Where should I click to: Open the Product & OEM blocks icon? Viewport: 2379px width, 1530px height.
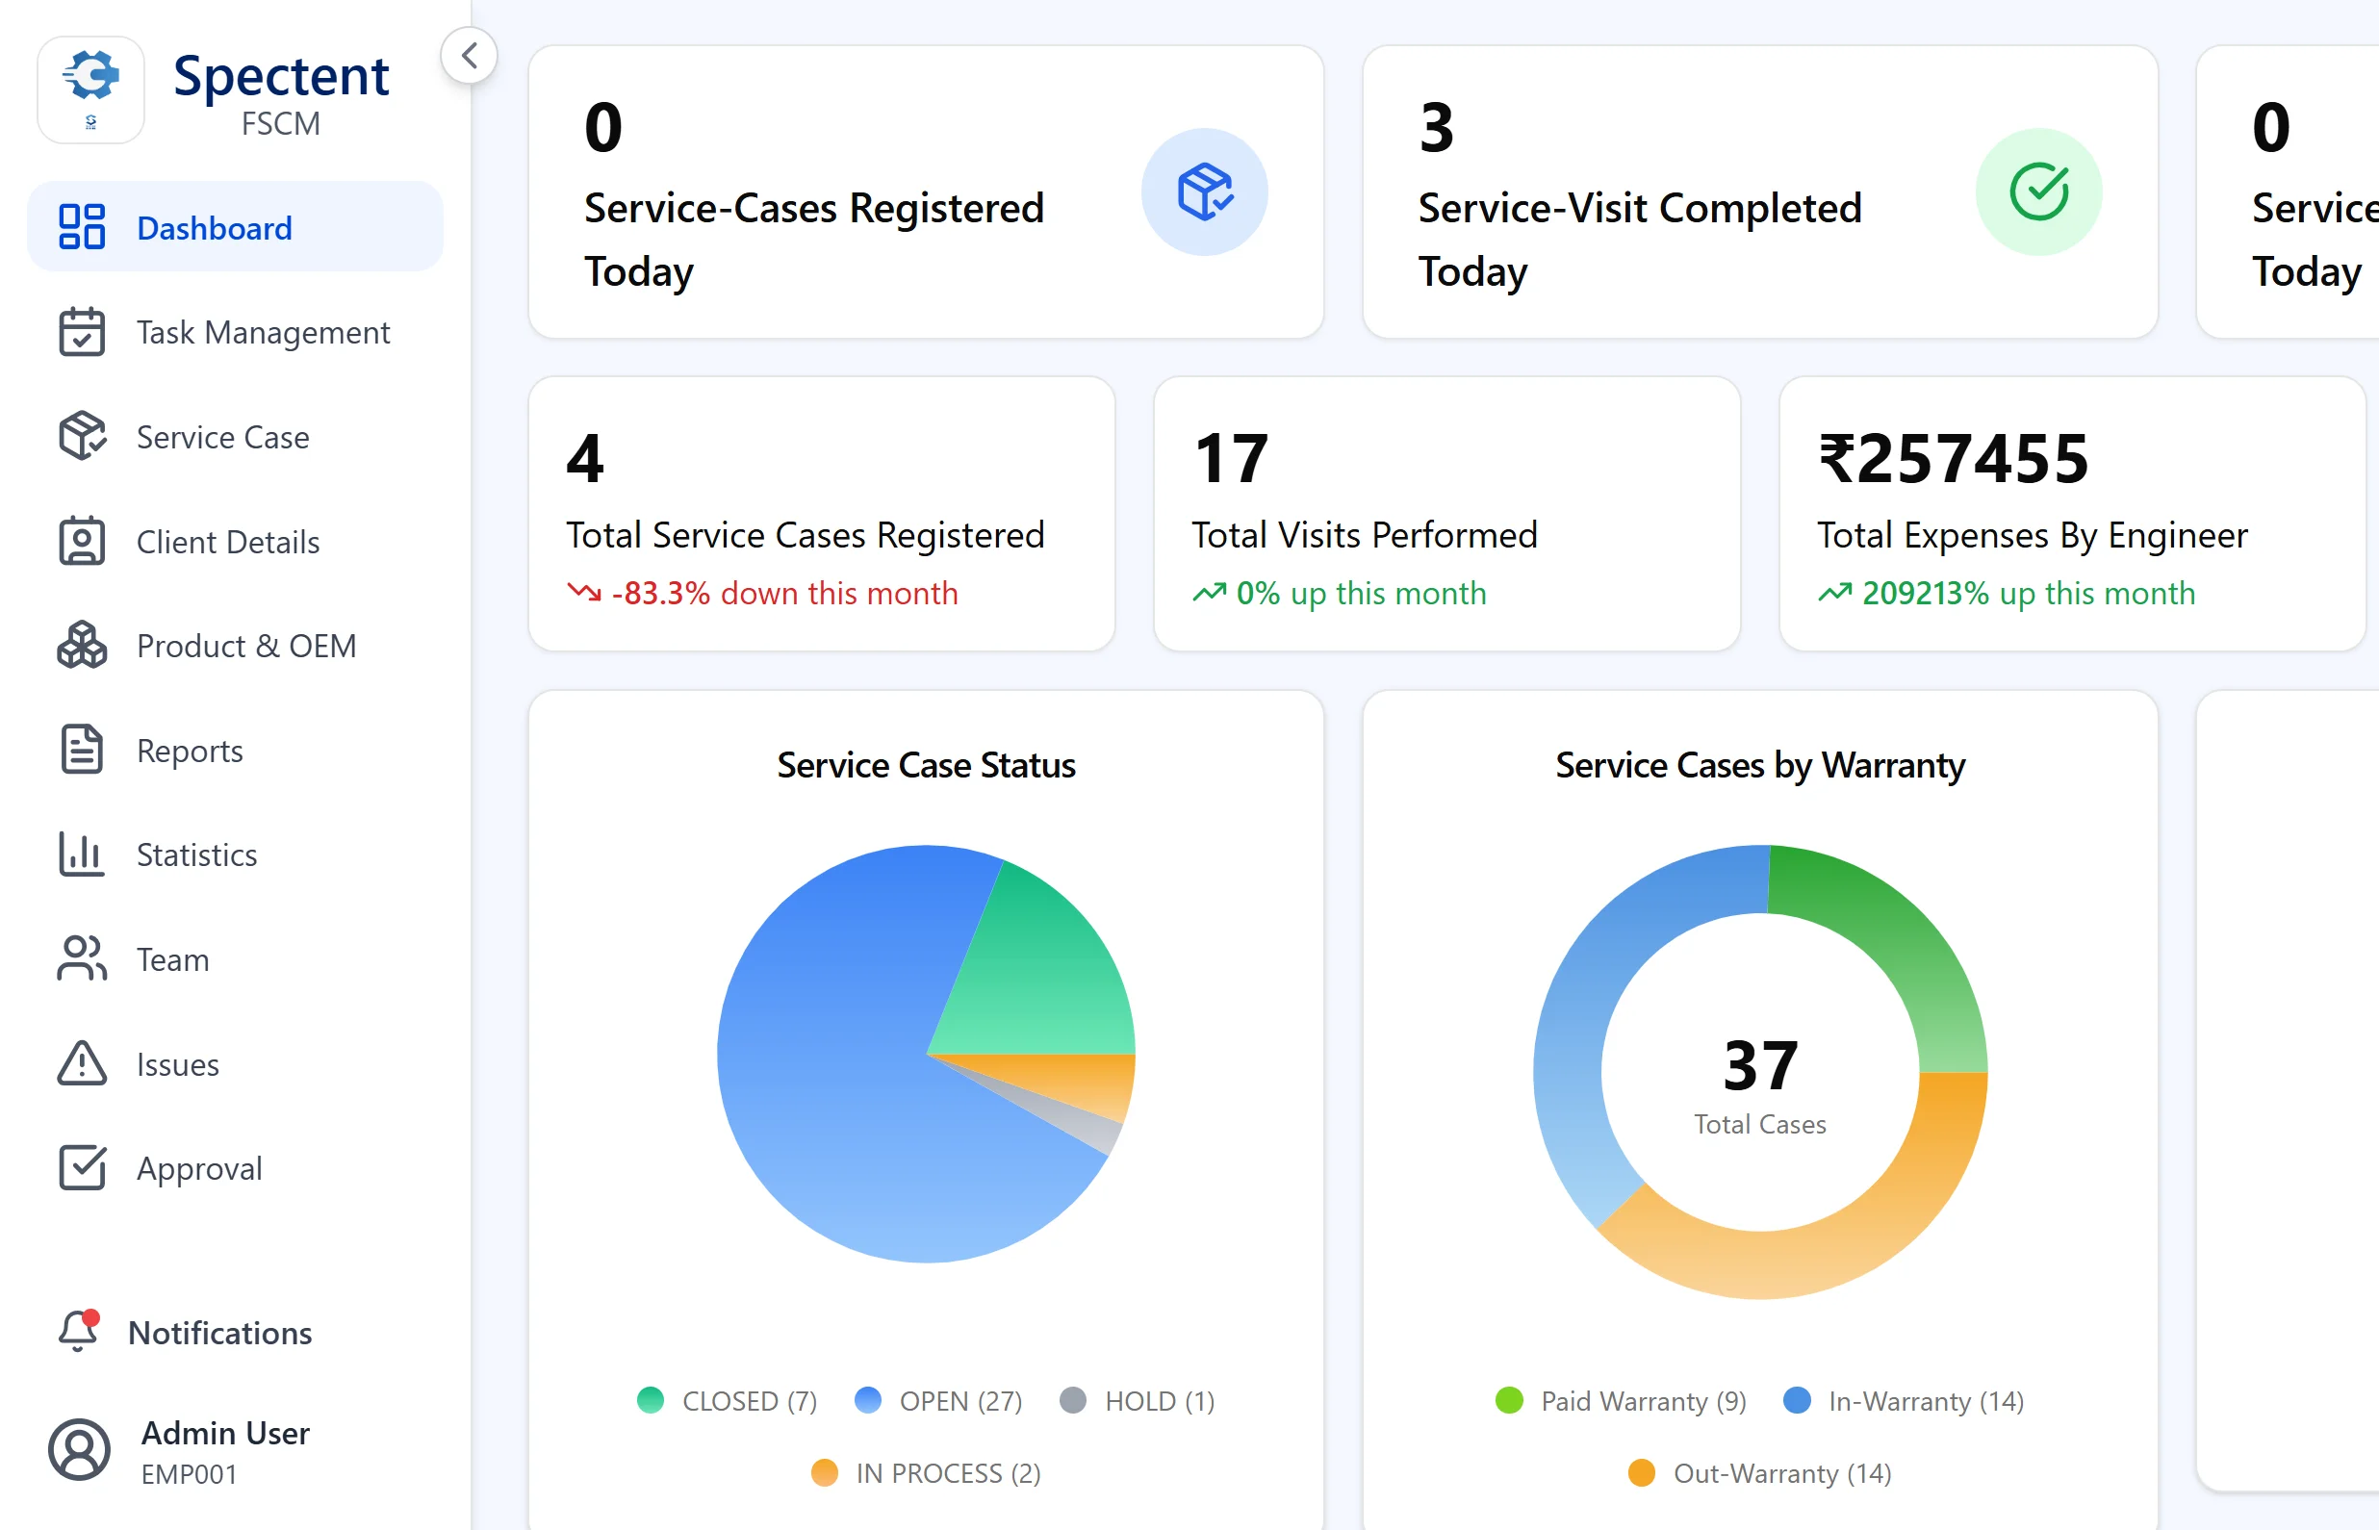[x=82, y=646]
